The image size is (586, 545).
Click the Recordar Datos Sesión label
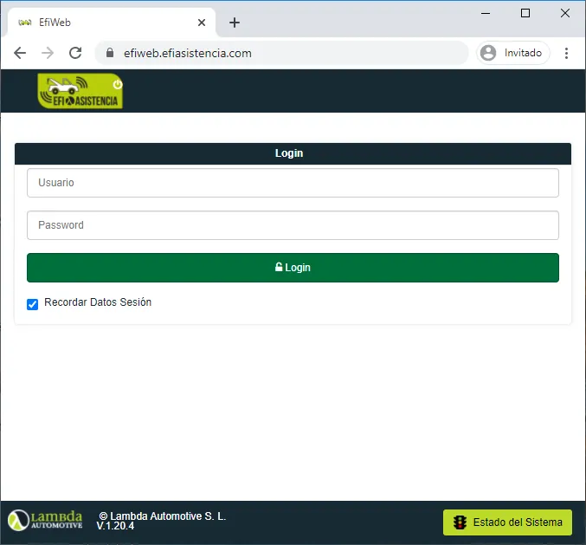click(x=98, y=302)
